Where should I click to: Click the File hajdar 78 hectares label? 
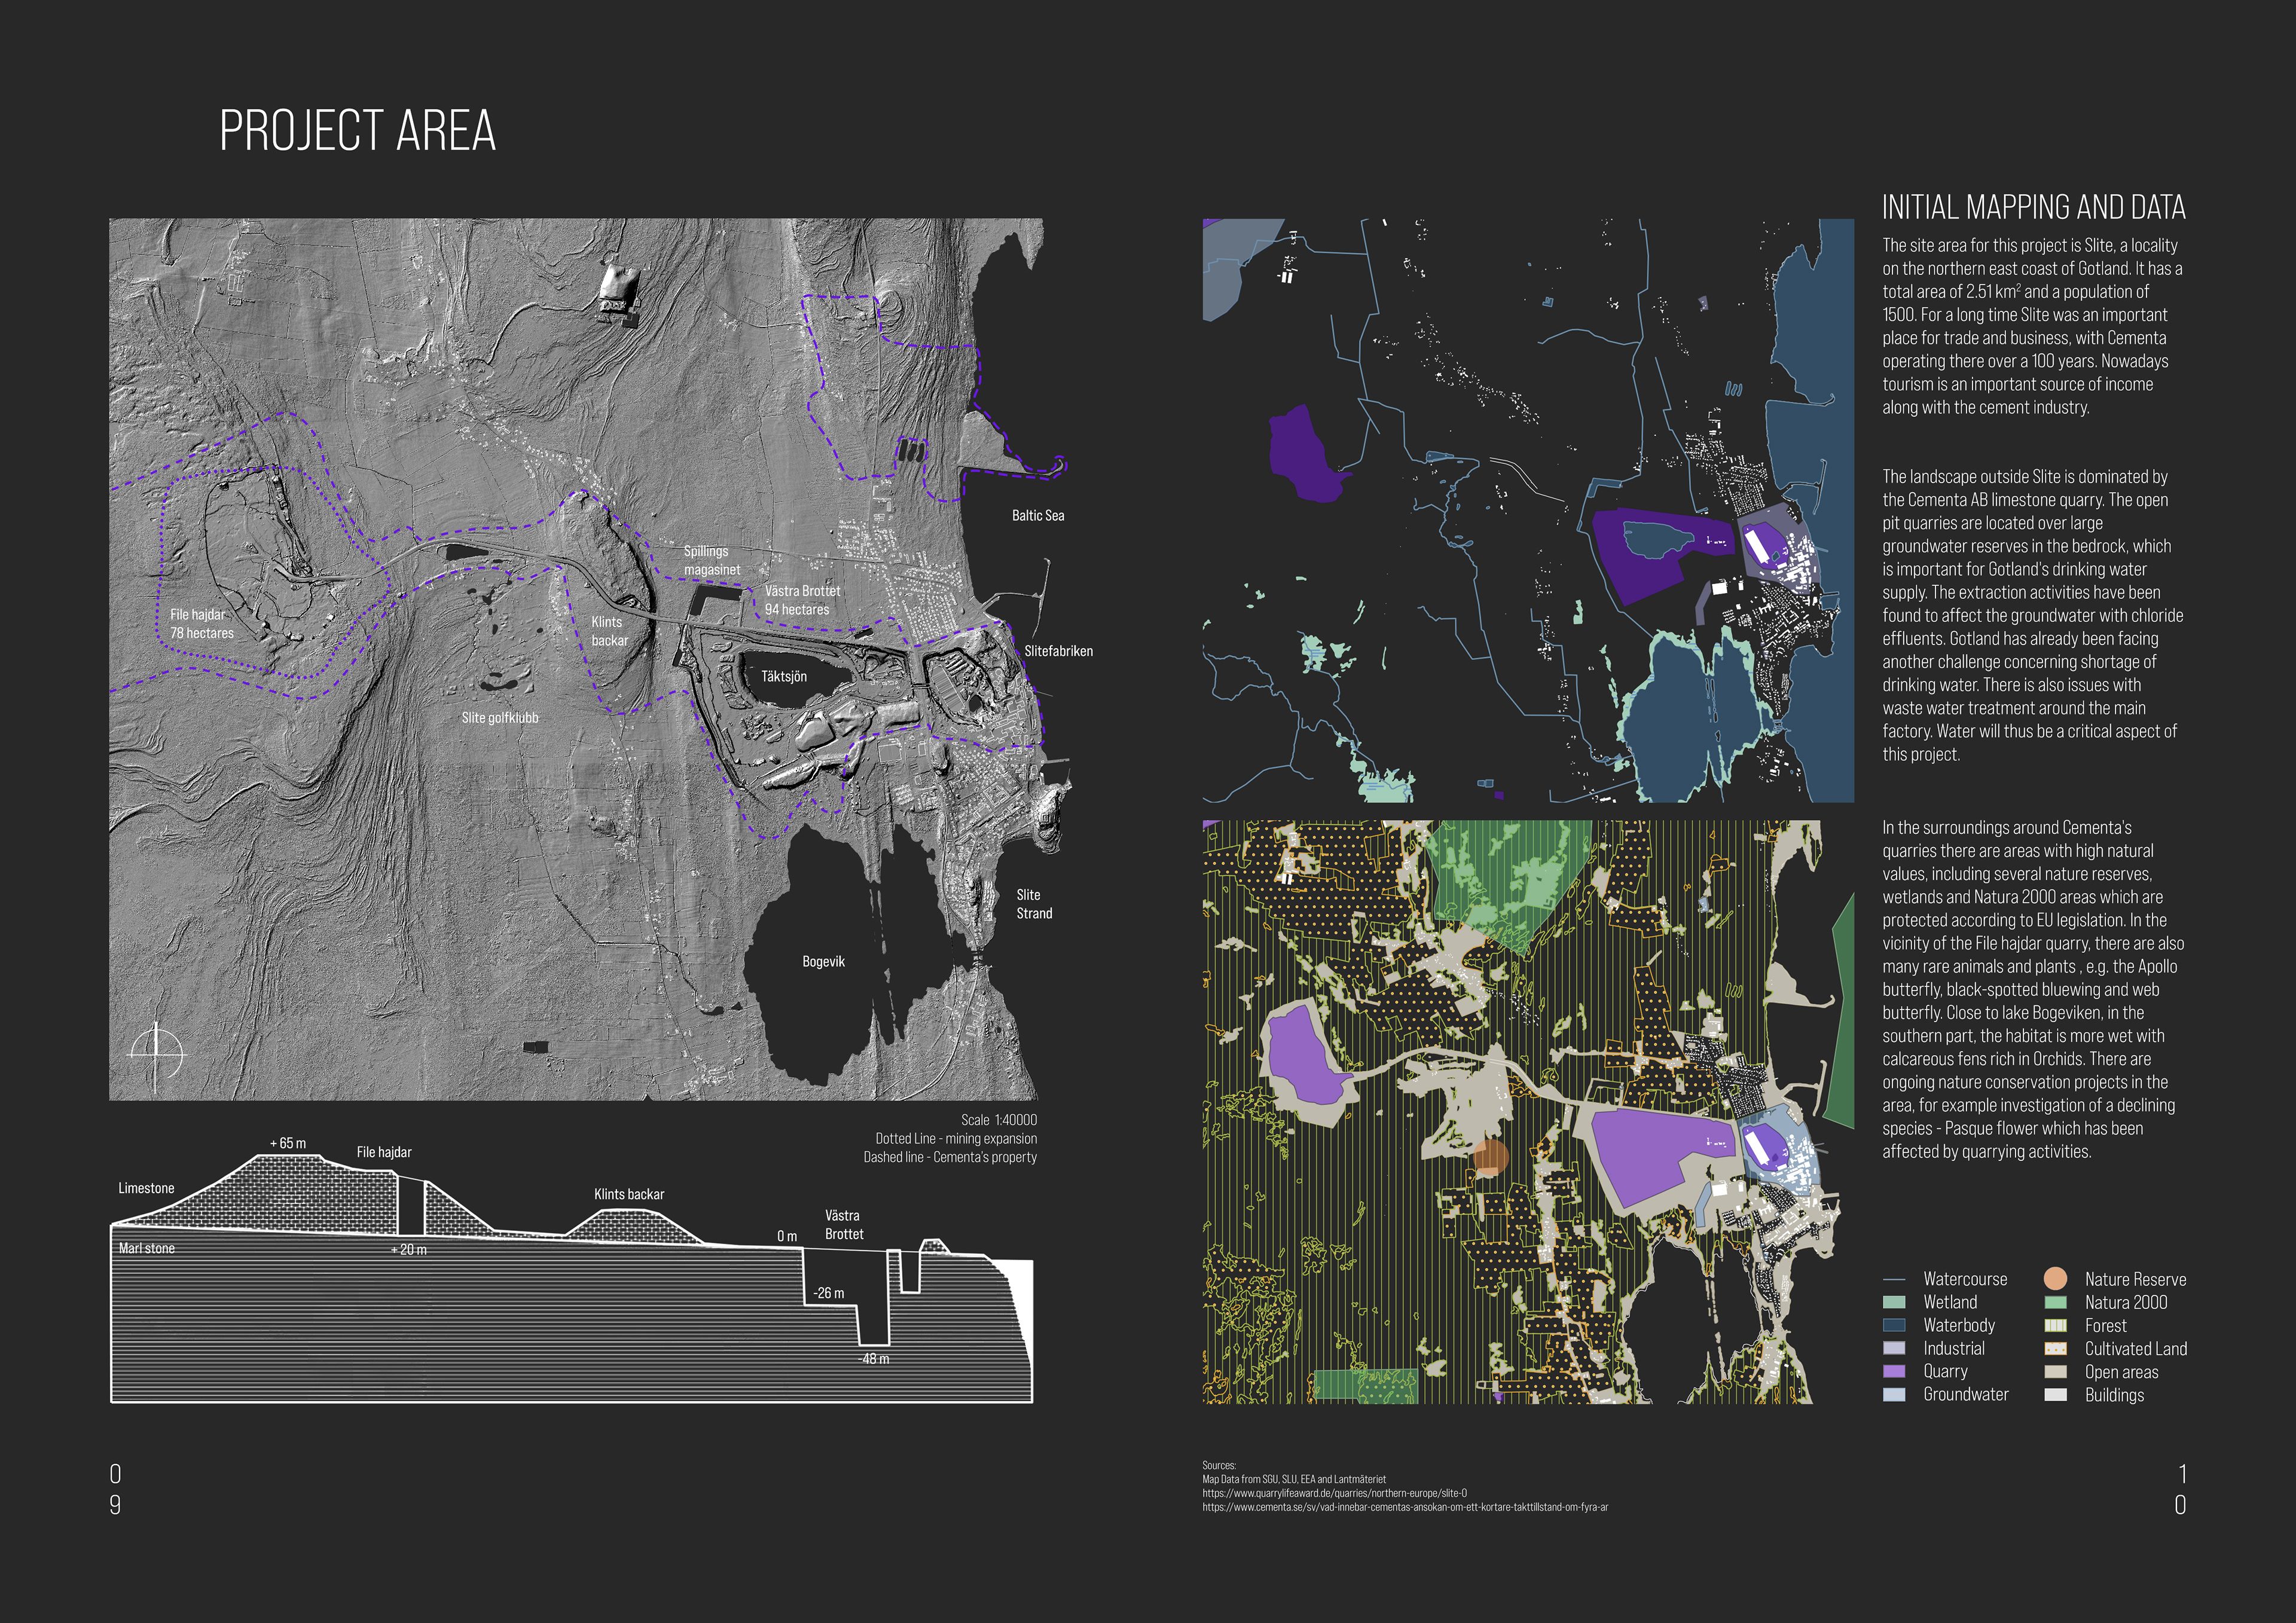coord(201,624)
